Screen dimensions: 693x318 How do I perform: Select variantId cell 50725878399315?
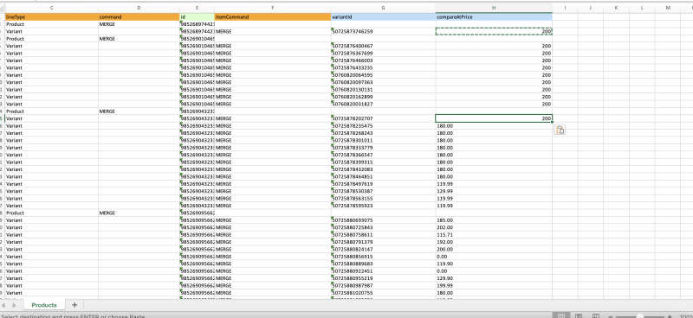(x=383, y=162)
